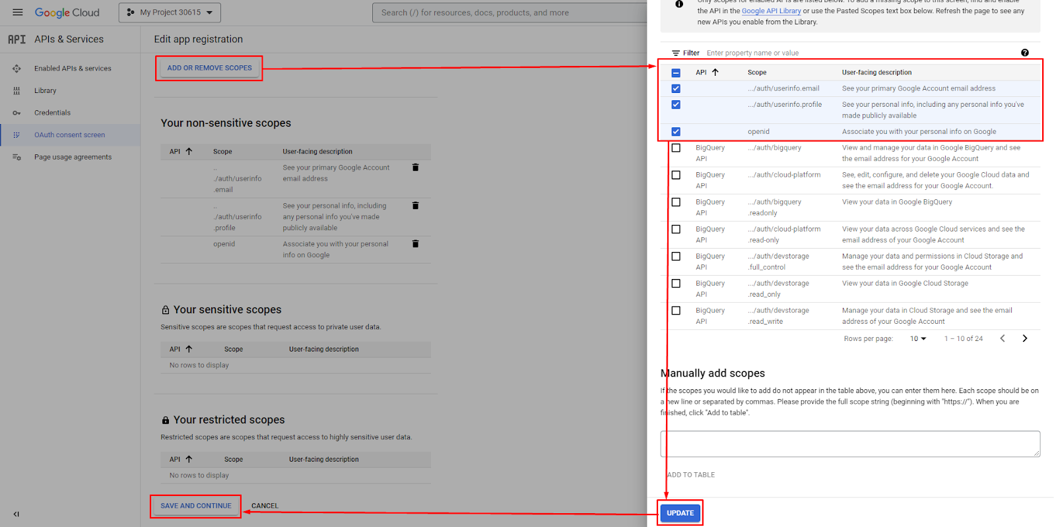1056x527 pixels.
Task: Click the CANCEL button
Action: click(x=265, y=506)
